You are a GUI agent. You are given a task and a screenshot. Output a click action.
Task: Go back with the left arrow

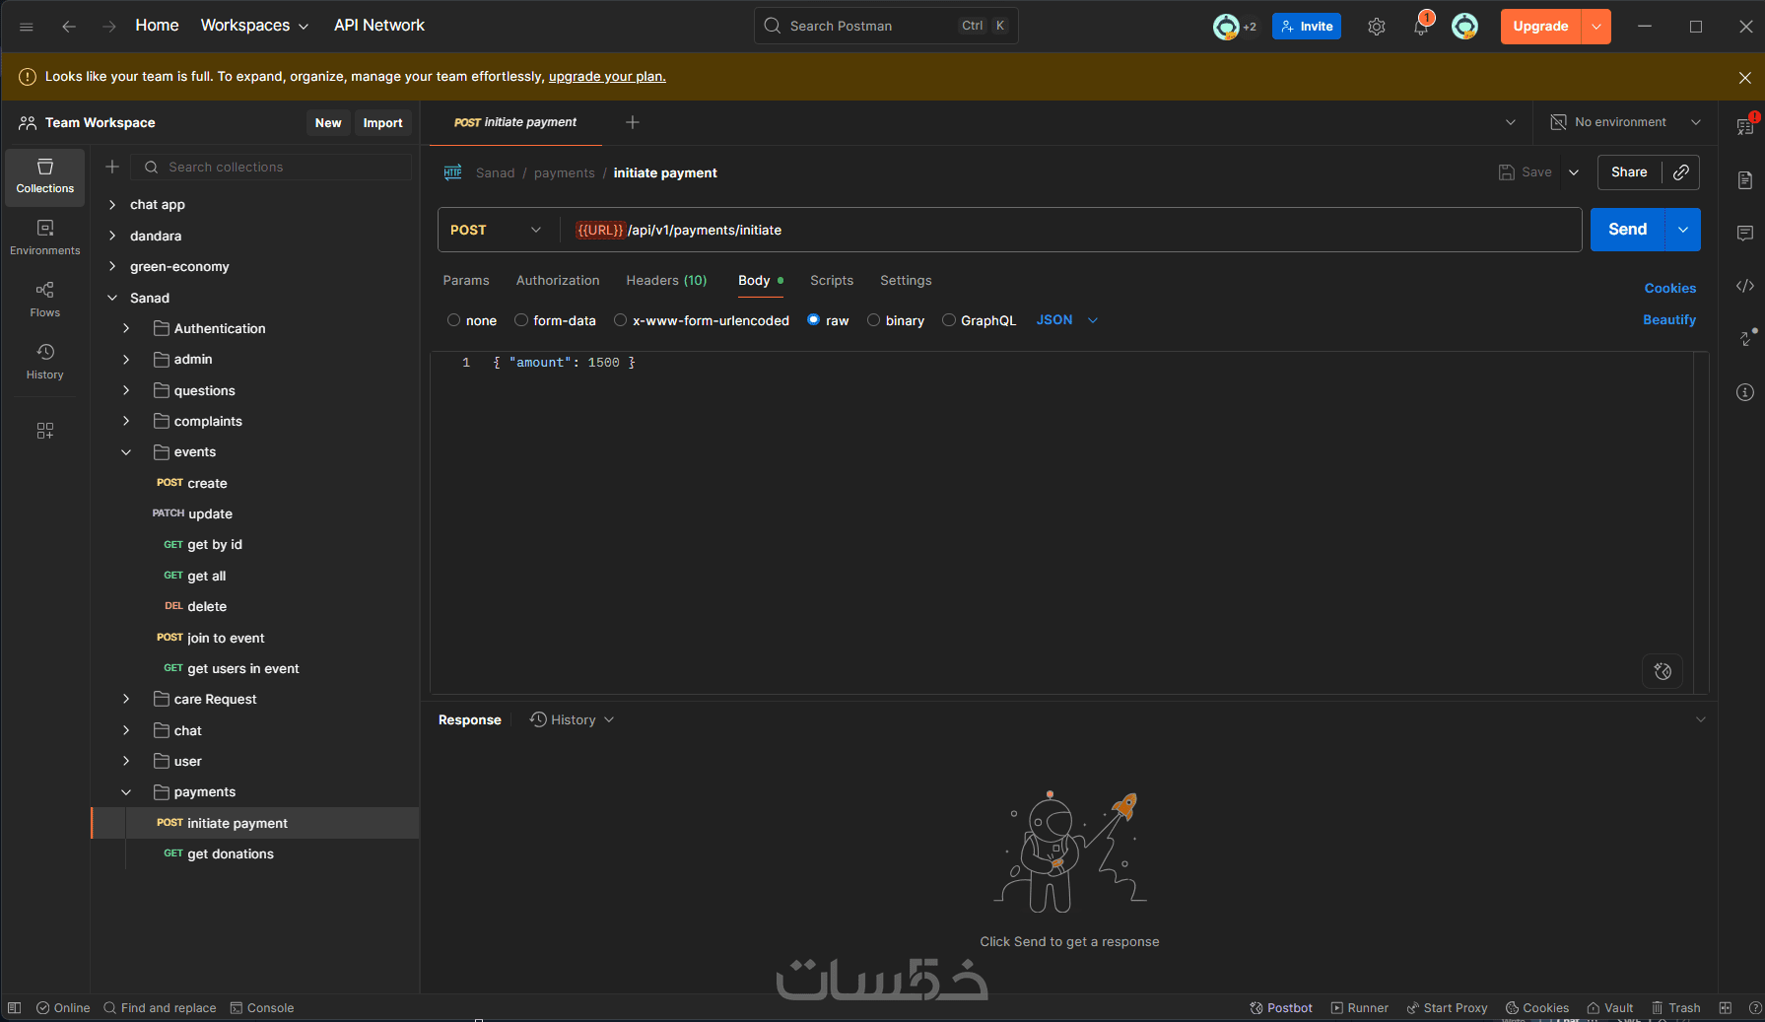click(x=69, y=27)
